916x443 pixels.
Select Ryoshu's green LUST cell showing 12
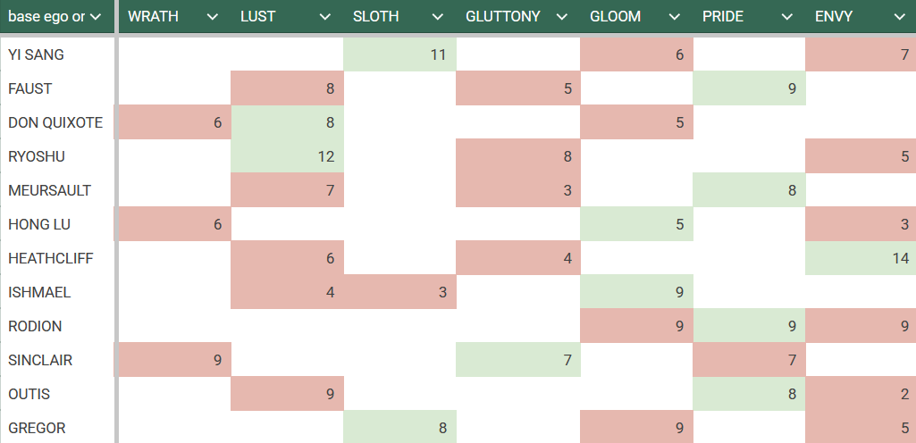click(x=288, y=156)
